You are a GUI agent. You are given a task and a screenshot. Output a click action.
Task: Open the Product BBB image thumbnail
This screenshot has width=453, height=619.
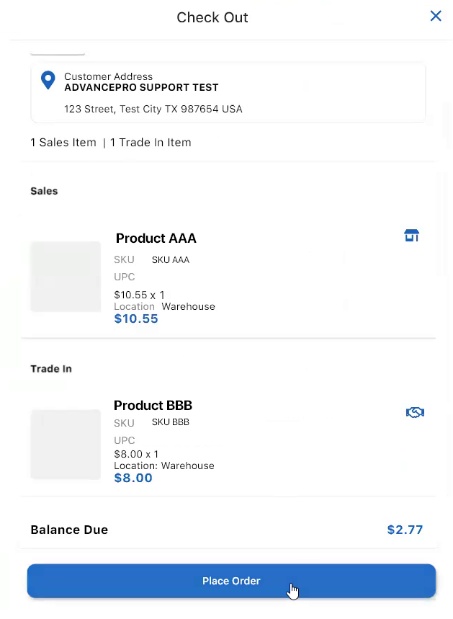pyautogui.click(x=66, y=444)
